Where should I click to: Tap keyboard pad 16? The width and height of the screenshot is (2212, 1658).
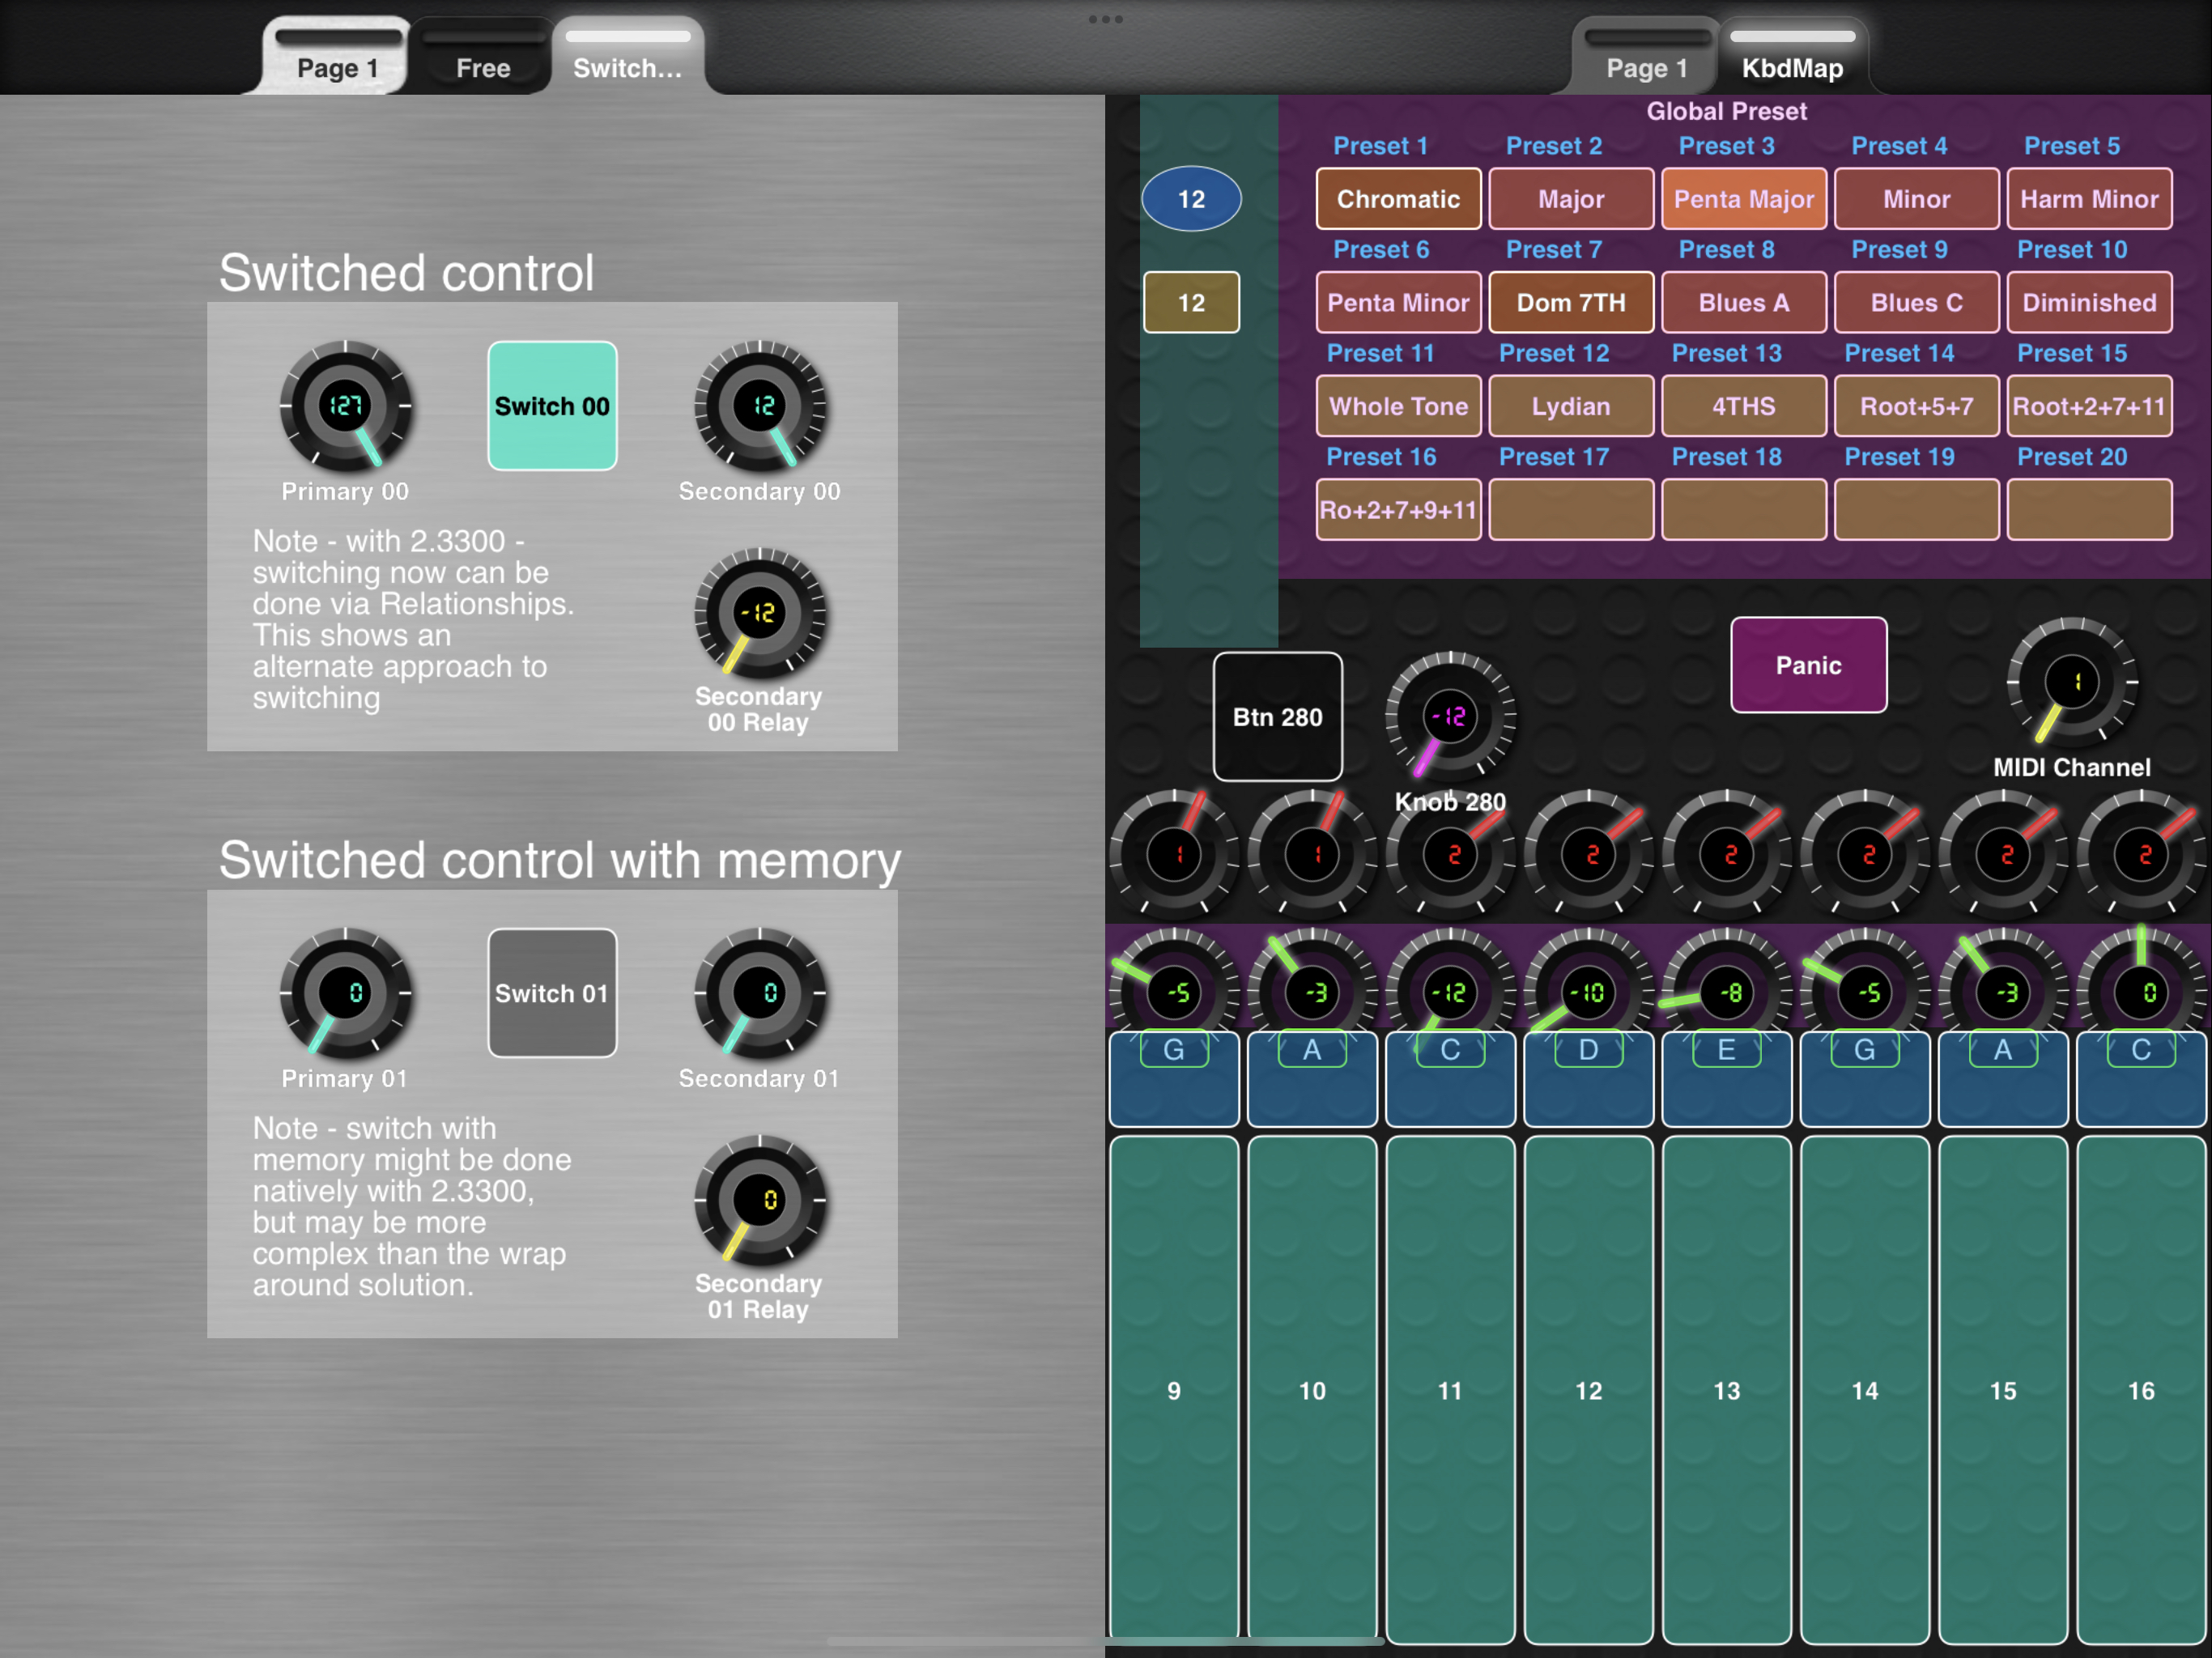coord(2141,1390)
